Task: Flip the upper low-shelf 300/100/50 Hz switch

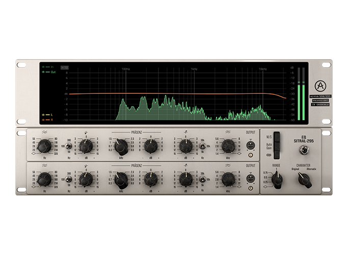Action: (x=68, y=146)
